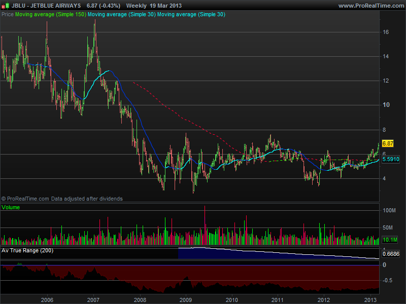
Task: Click the Volume panel label
Action: 12,207
